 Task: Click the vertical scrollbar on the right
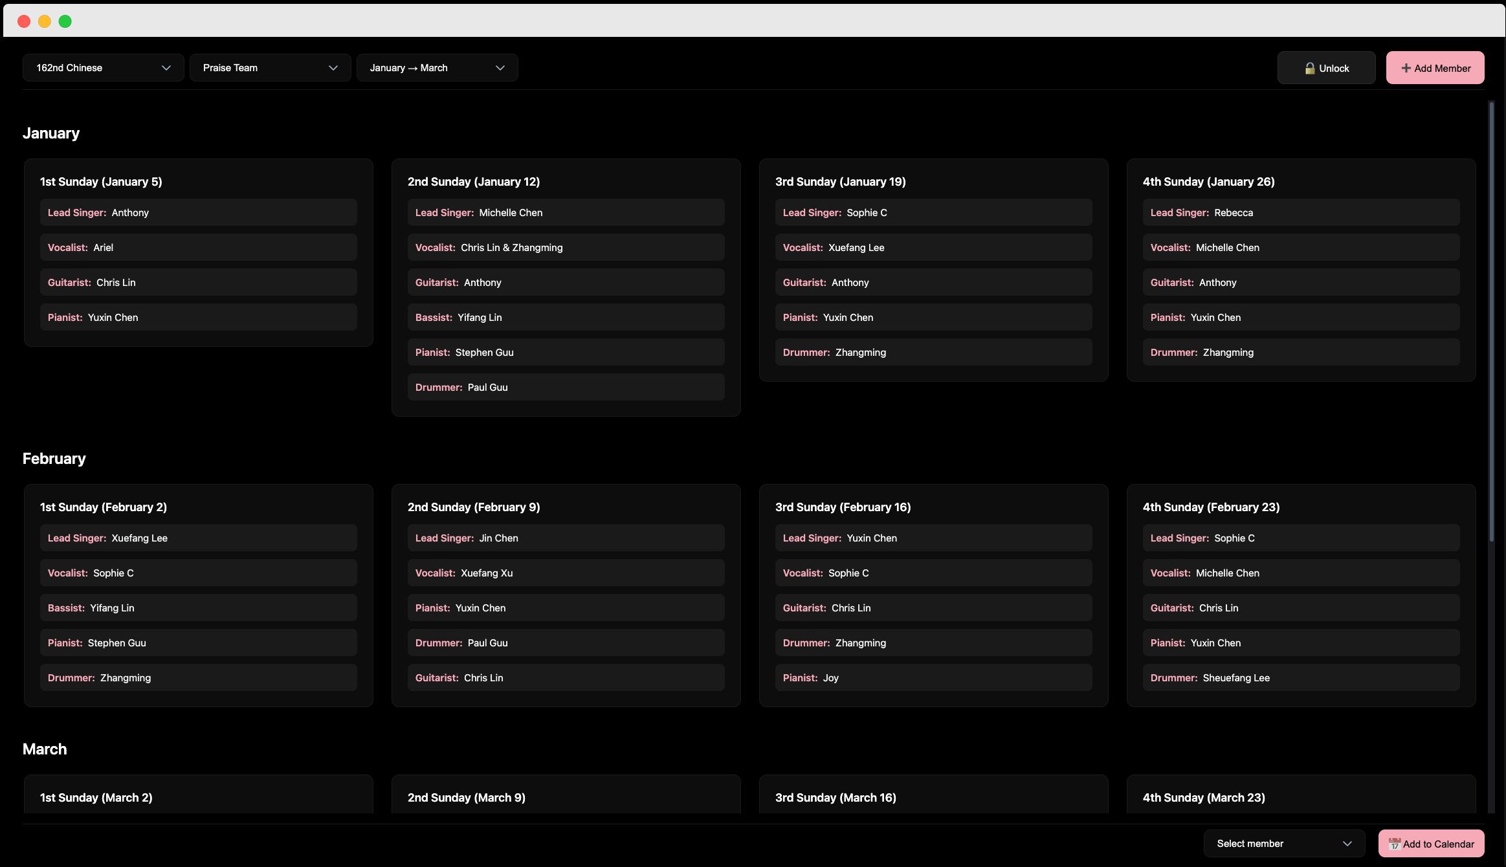1491,322
